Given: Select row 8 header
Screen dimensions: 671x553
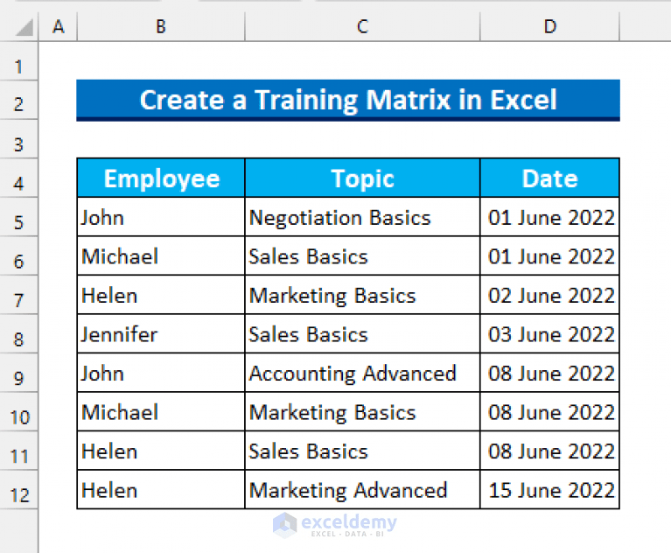Looking at the screenshot, I should tap(19, 334).
